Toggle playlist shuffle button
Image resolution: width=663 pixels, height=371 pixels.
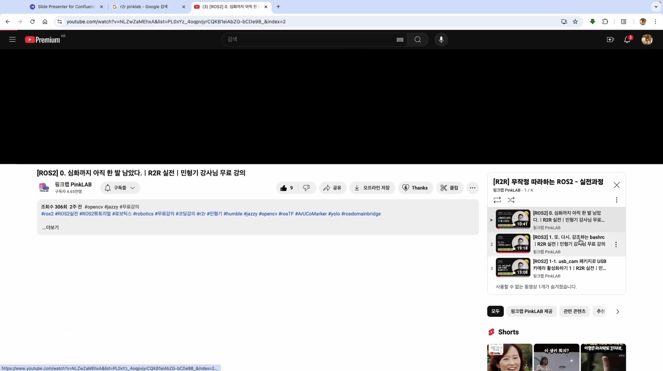click(x=511, y=200)
